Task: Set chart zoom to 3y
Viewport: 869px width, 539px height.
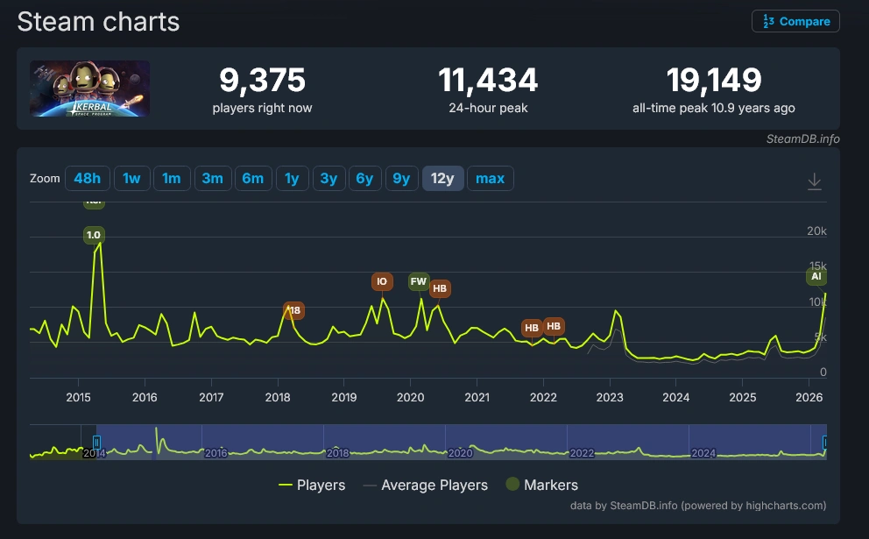Action: (329, 179)
